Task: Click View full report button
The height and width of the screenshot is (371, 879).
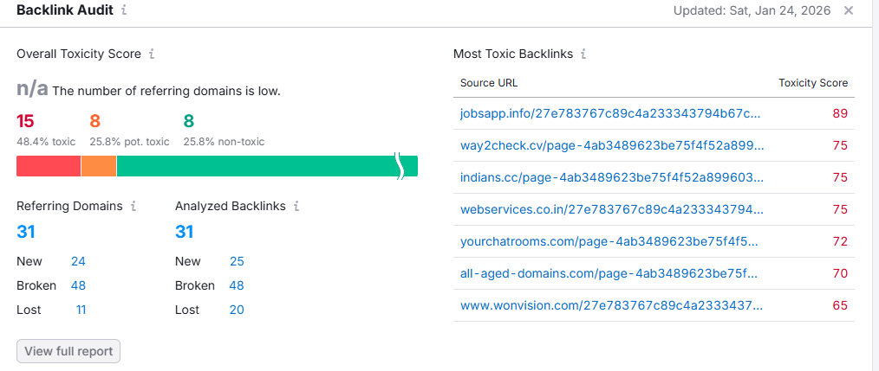Action: click(68, 351)
